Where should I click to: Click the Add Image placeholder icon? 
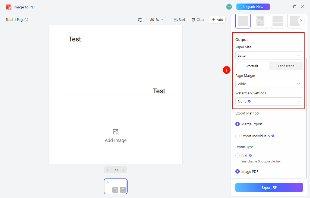click(115, 132)
